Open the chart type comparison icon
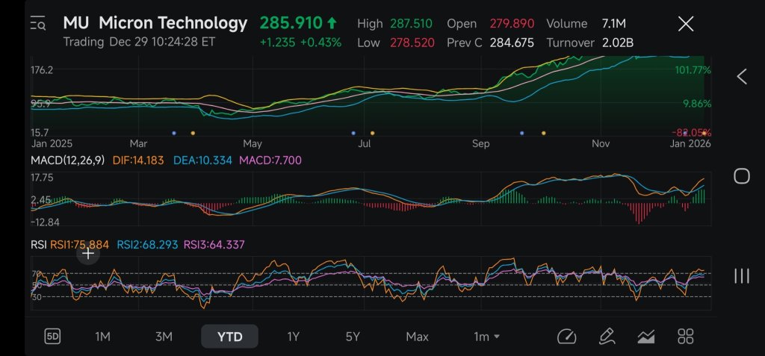 tap(646, 336)
